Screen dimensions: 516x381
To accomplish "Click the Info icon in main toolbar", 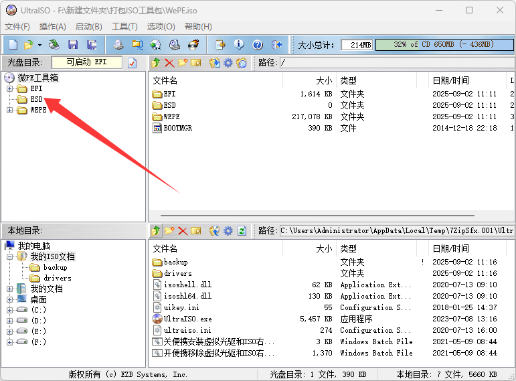I will click(239, 45).
